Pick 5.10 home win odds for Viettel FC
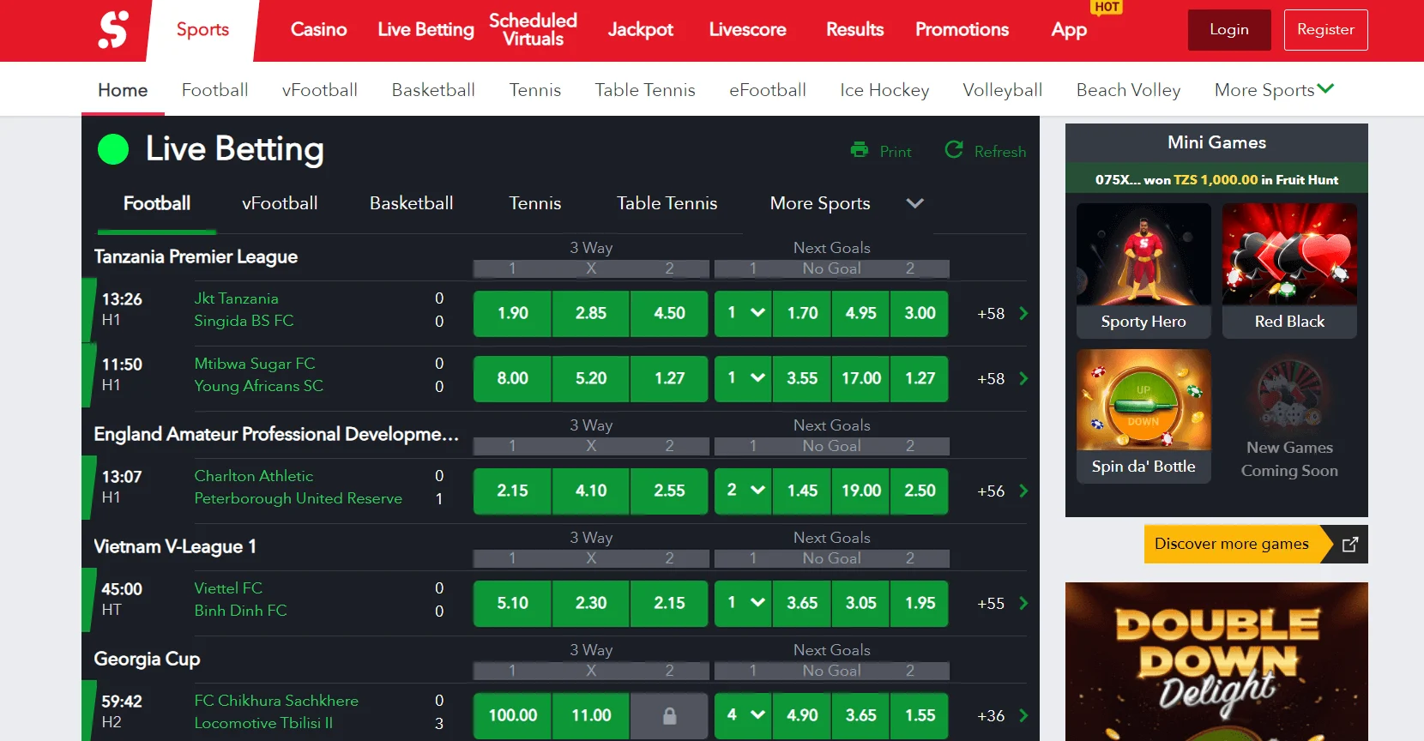Viewport: 1424px width, 741px height. 512,603
